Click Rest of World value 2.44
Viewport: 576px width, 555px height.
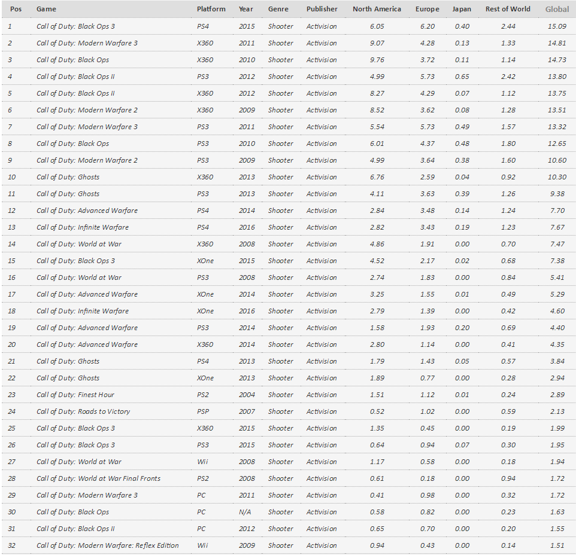point(508,26)
